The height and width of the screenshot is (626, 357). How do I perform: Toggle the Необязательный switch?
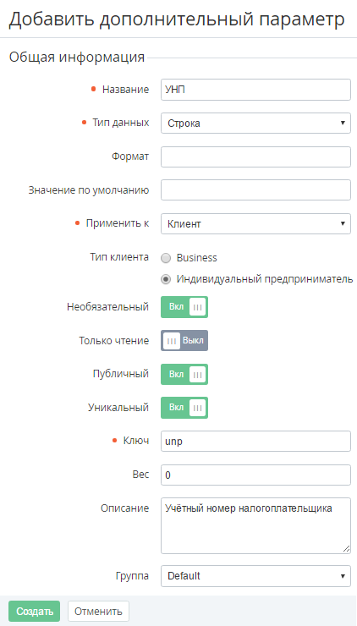point(184,307)
